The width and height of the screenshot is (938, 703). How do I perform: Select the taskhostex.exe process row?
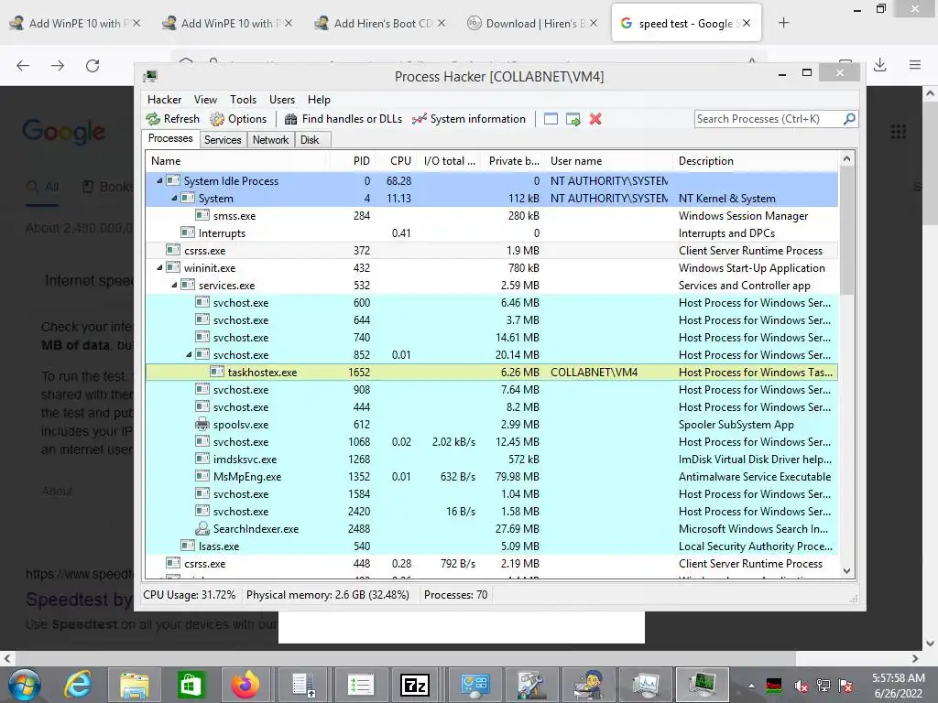click(492, 373)
